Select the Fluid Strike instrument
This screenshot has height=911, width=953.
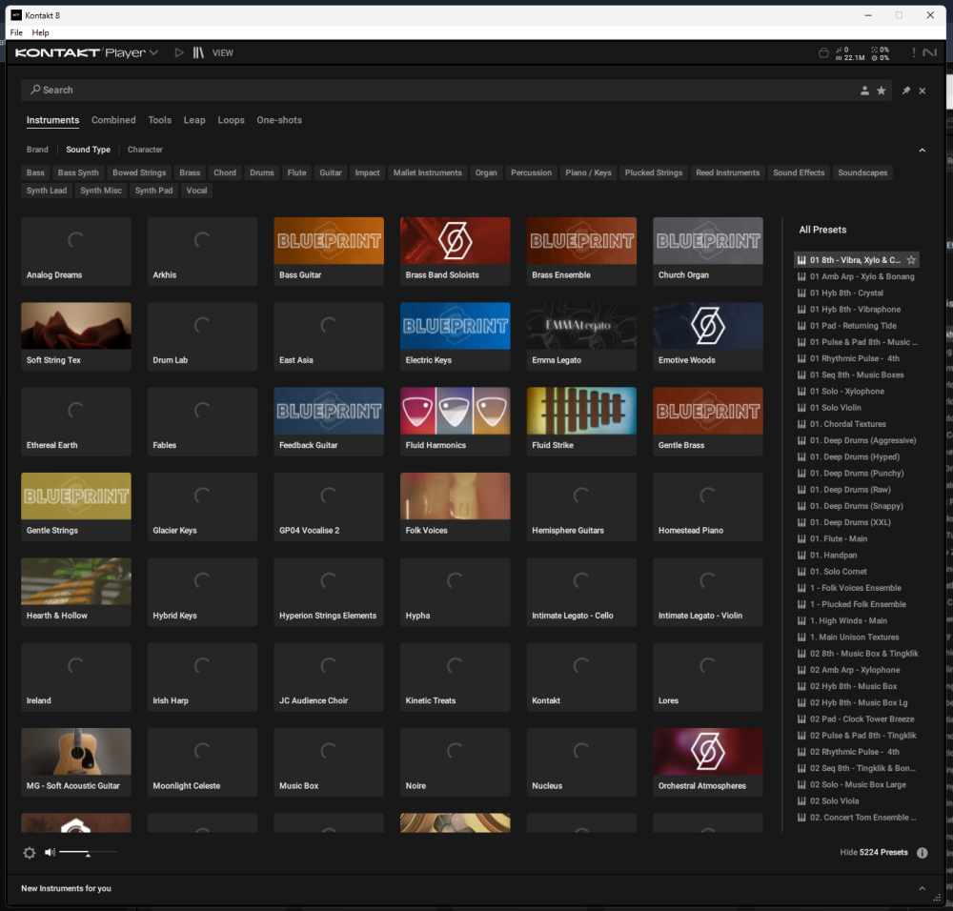pyautogui.click(x=581, y=421)
